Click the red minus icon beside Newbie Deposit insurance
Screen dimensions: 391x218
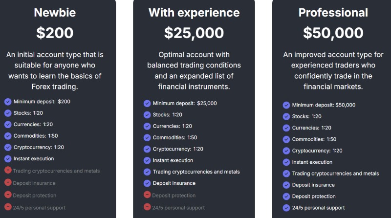(8, 182)
